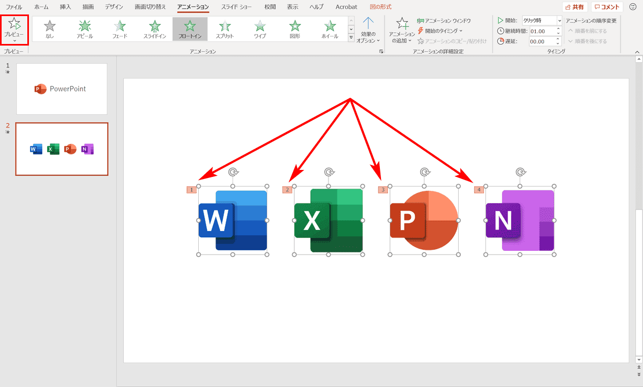Apply the ホイール animation effect
The width and height of the screenshot is (643, 387).
330,29
